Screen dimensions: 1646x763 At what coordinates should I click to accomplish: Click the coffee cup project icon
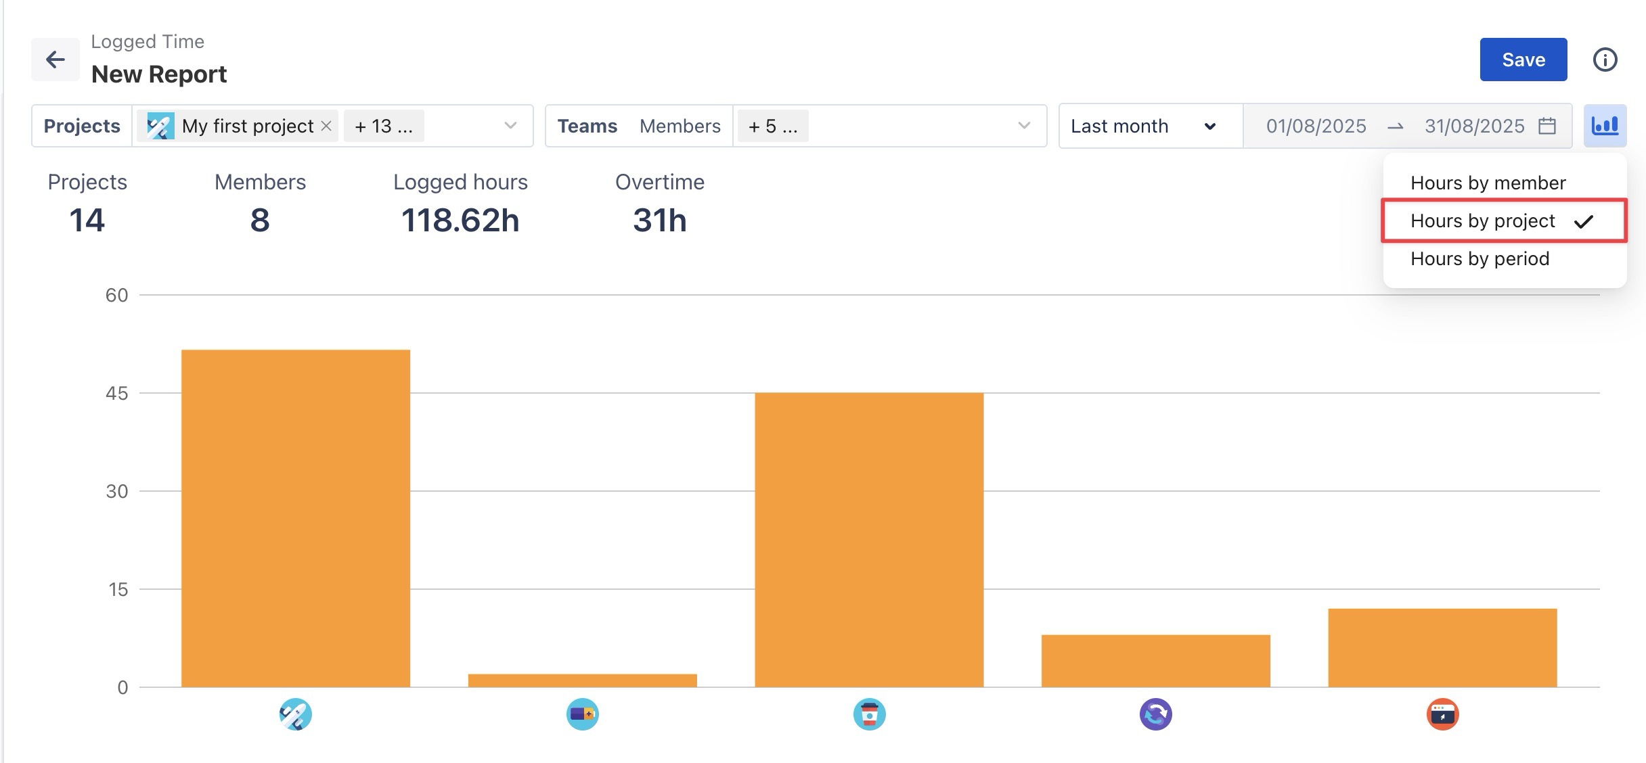(x=869, y=714)
